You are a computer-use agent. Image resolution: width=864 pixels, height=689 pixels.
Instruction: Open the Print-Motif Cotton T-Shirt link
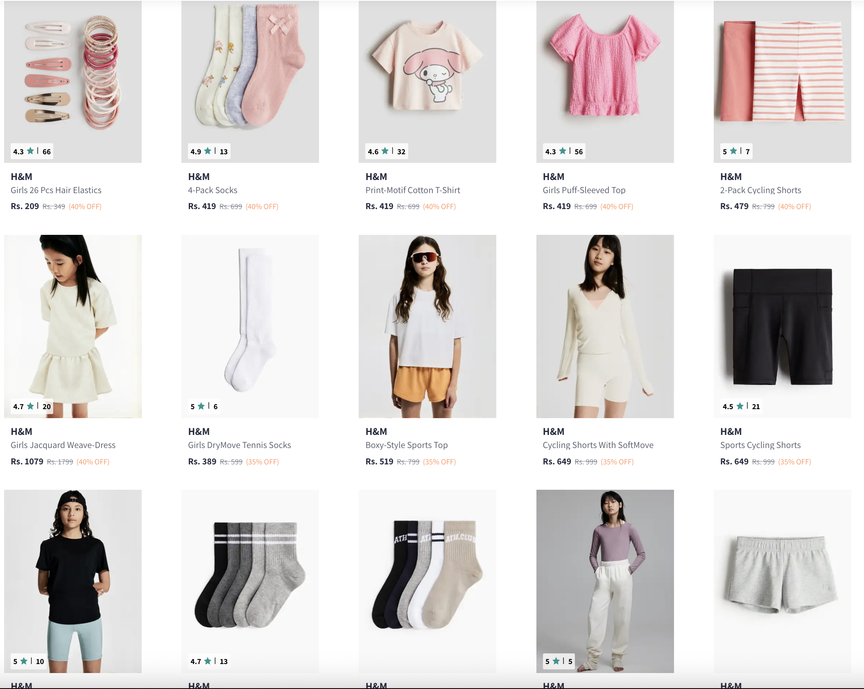click(x=413, y=190)
